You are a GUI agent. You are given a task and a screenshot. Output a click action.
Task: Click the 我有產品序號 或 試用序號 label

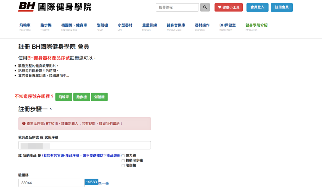tap(38, 137)
